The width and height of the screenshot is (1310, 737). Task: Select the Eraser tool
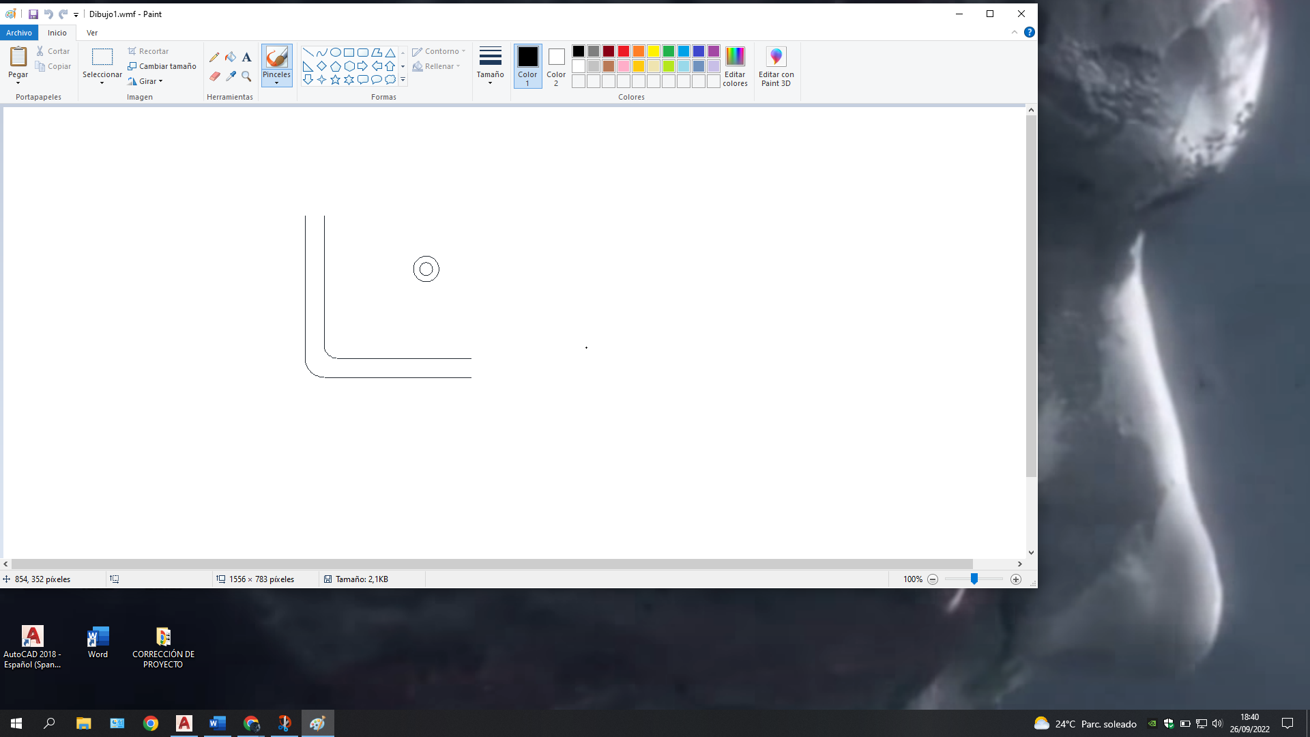click(214, 76)
